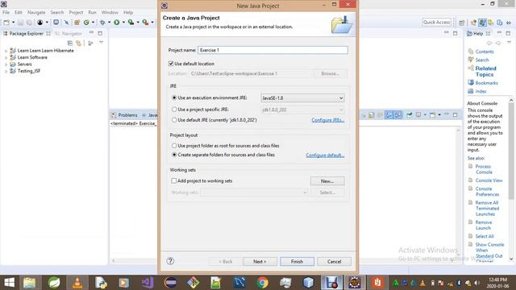
Task: Click the New... working set button
Action: pyautogui.click(x=327, y=181)
